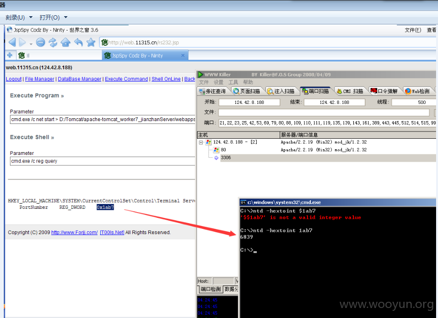Select the 页面扫描 tab
The height and width of the screenshot is (318, 438).
click(247, 91)
